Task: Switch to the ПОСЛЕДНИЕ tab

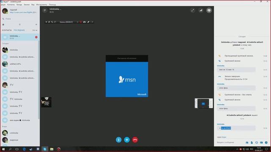Action: click(x=19, y=30)
